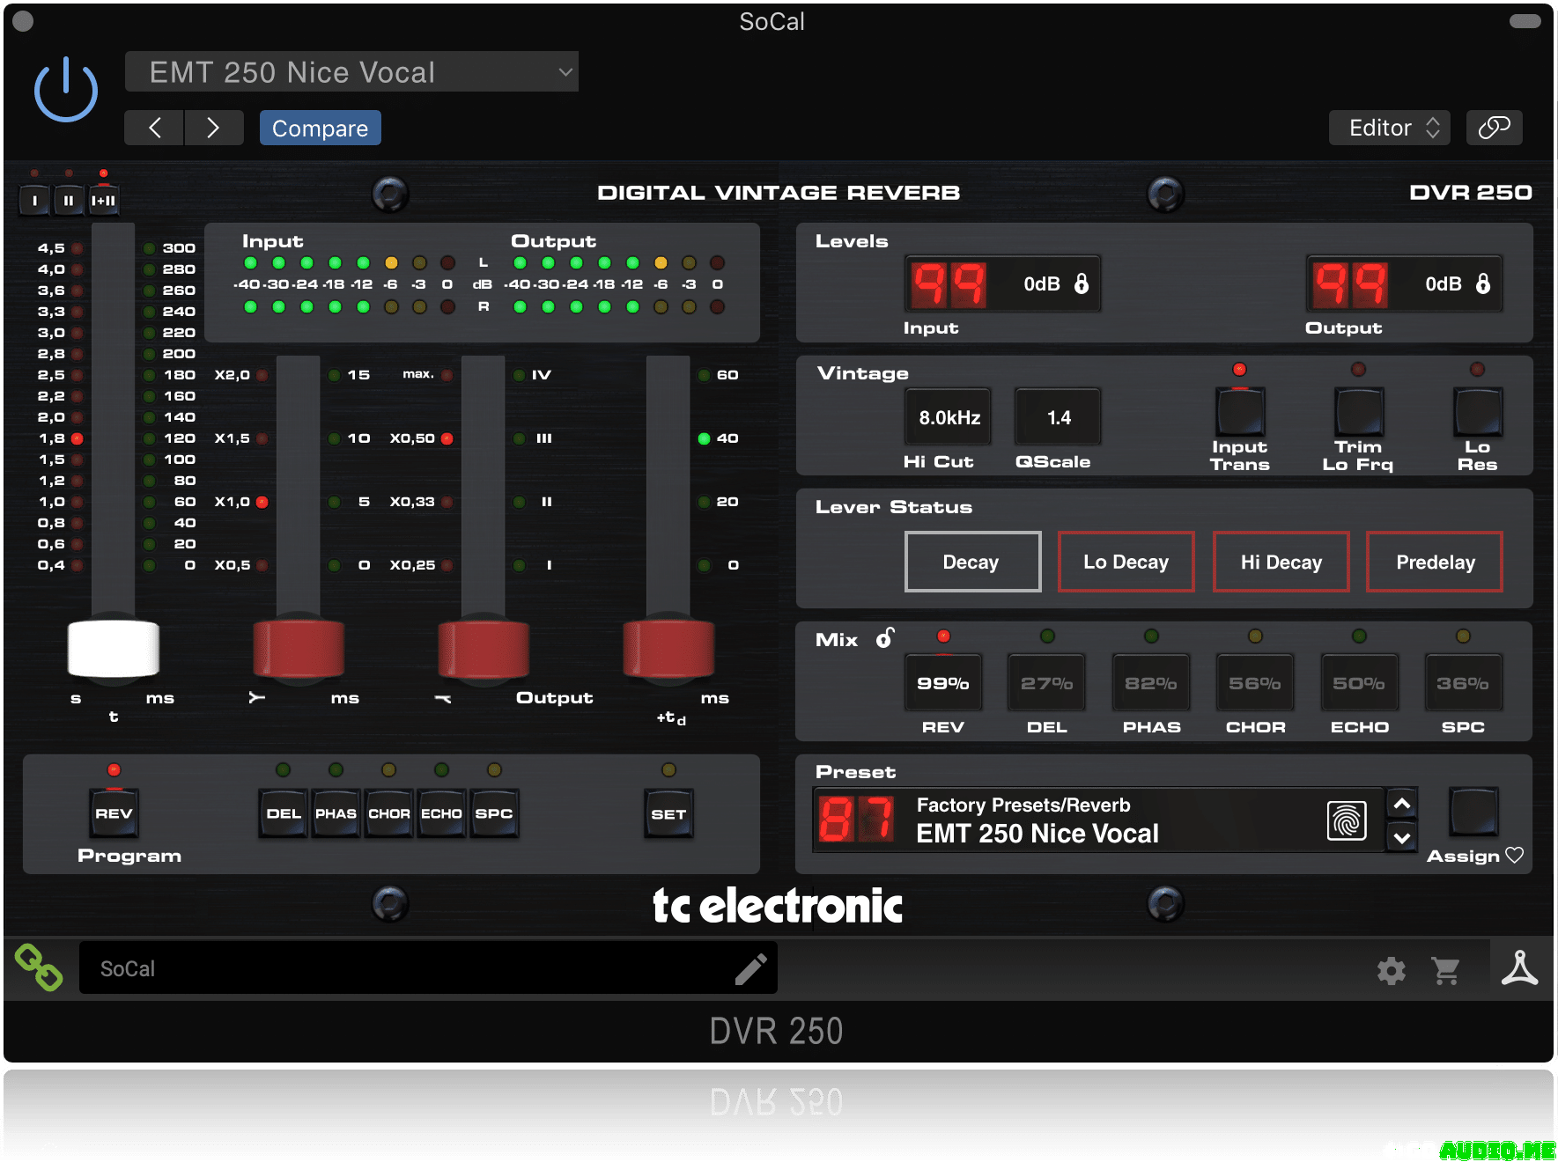Toggle the Trim Lo Frq button

click(x=1359, y=412)
